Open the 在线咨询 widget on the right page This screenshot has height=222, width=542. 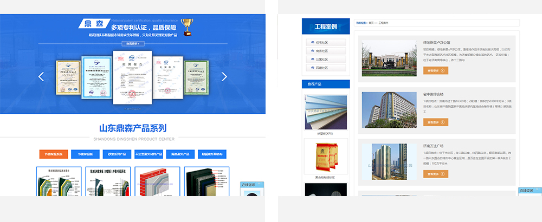pyautogui.click(x=530, y=192)
